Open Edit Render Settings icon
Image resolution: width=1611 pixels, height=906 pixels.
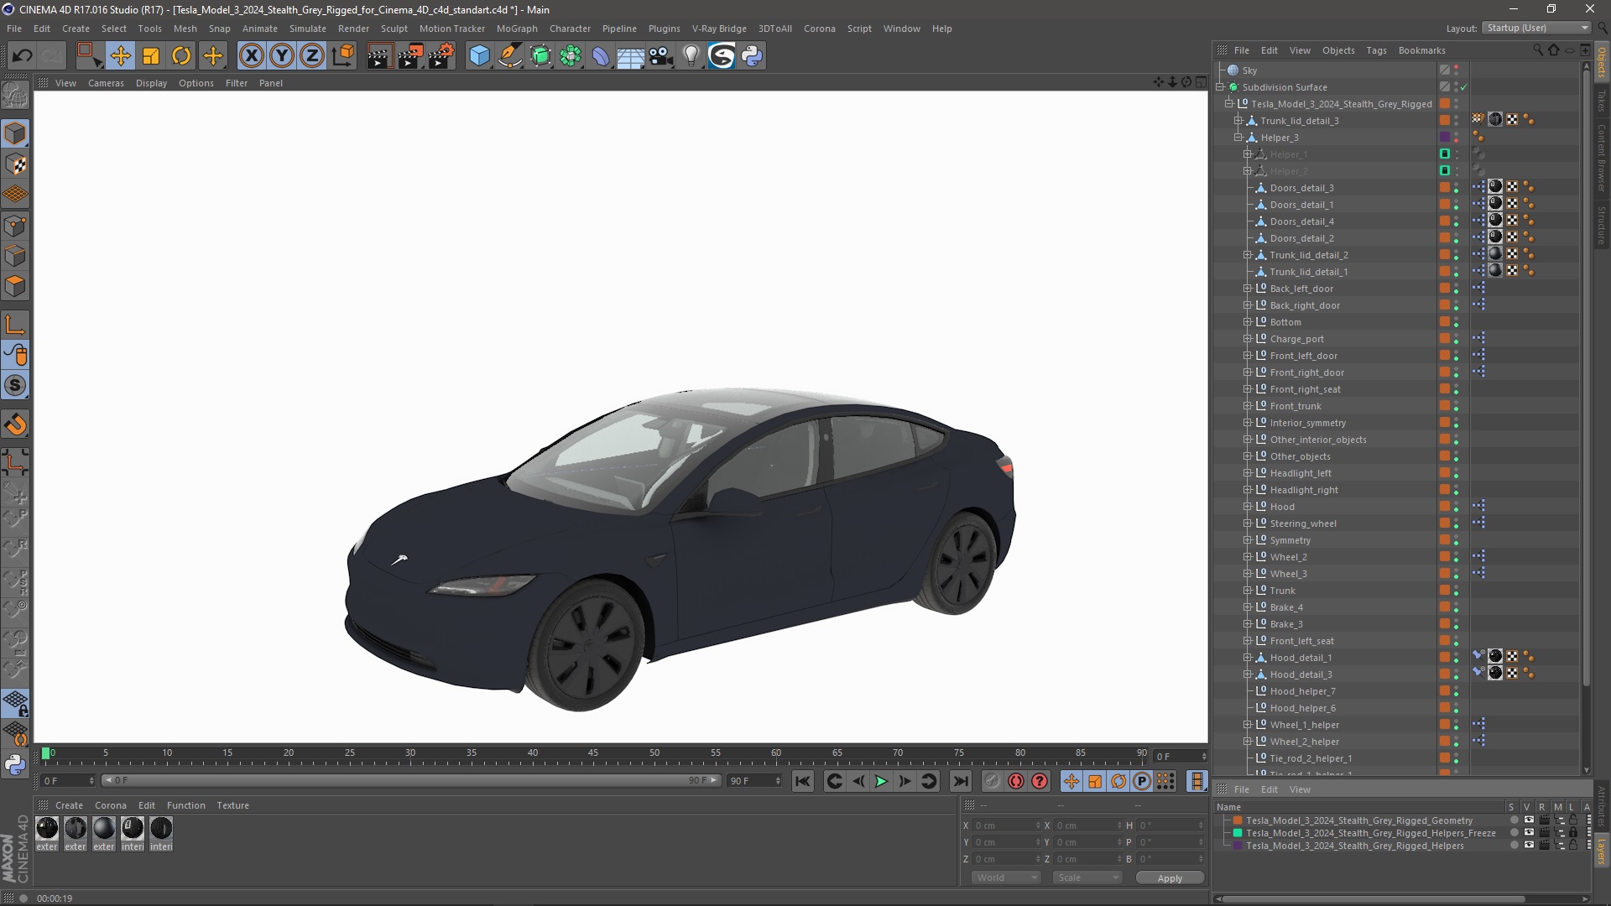[441, 56]
